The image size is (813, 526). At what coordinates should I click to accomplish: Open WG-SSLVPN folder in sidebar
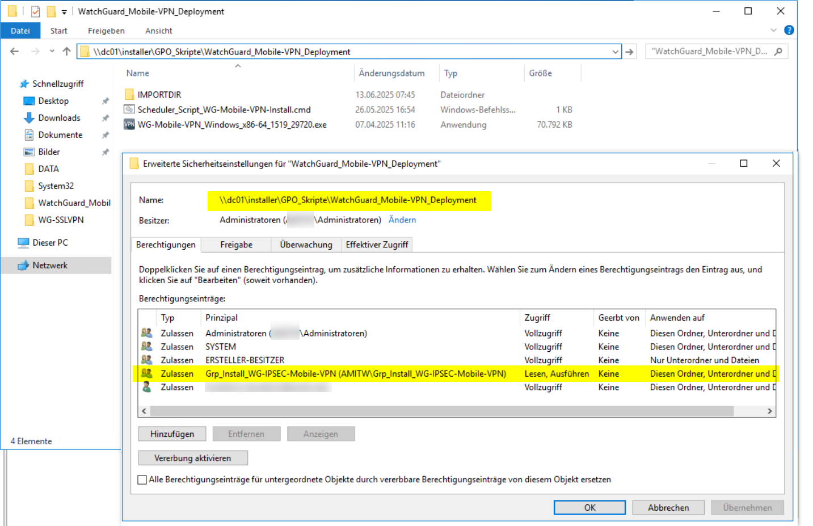click(61, 220)
